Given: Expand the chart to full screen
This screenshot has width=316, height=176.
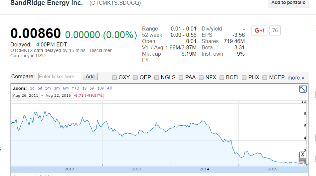Looking at the screenshot, I should 303,89.
